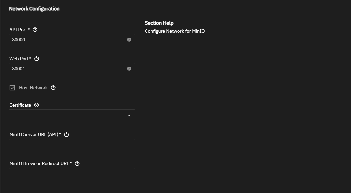
Task: View help for the Certificate option
Action: pos(37,105)
